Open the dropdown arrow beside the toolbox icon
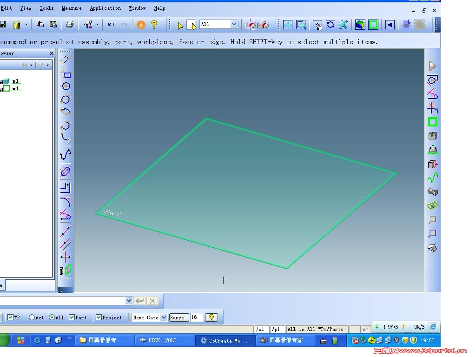Screen dimensions: 476x357 coord(97,24)
